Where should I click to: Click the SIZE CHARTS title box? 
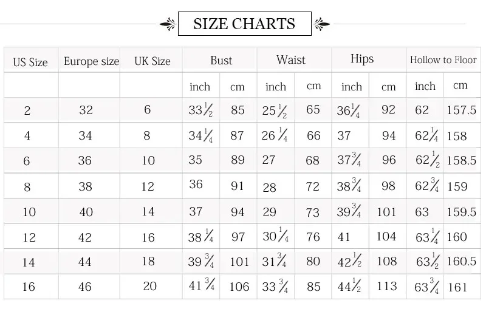click(x=244, y=24)
